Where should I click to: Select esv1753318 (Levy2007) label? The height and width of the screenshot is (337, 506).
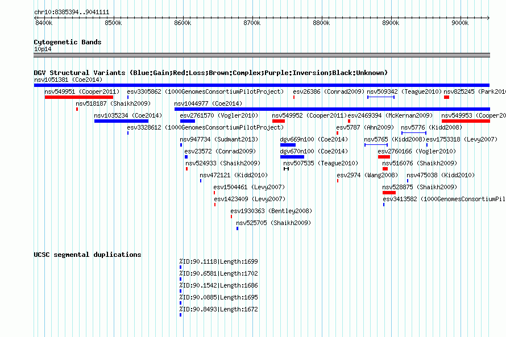point(462,139)
